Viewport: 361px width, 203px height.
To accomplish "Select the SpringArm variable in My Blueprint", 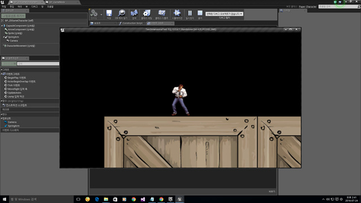I will (14, 126).
